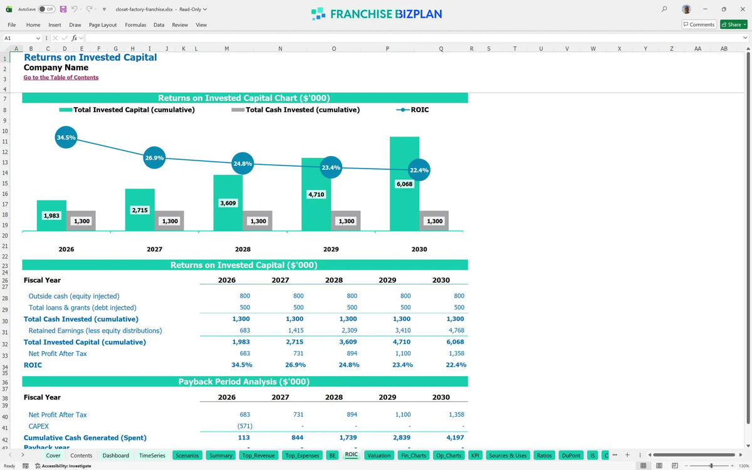Viewport: 752px width, 470px height.
Task: Open the TimeSeries sheet tab
Action: click(152, 456)
